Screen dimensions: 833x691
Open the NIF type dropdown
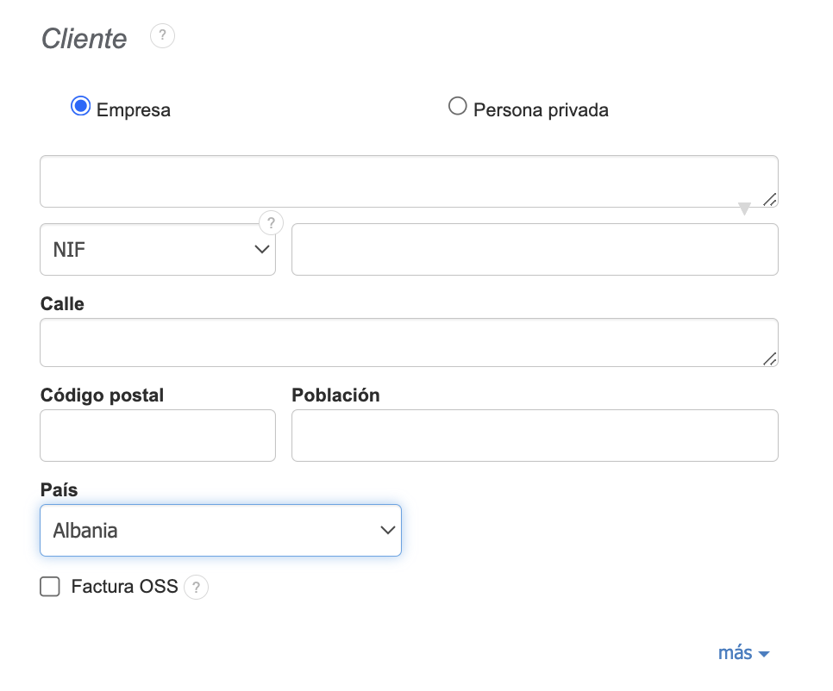158,250
